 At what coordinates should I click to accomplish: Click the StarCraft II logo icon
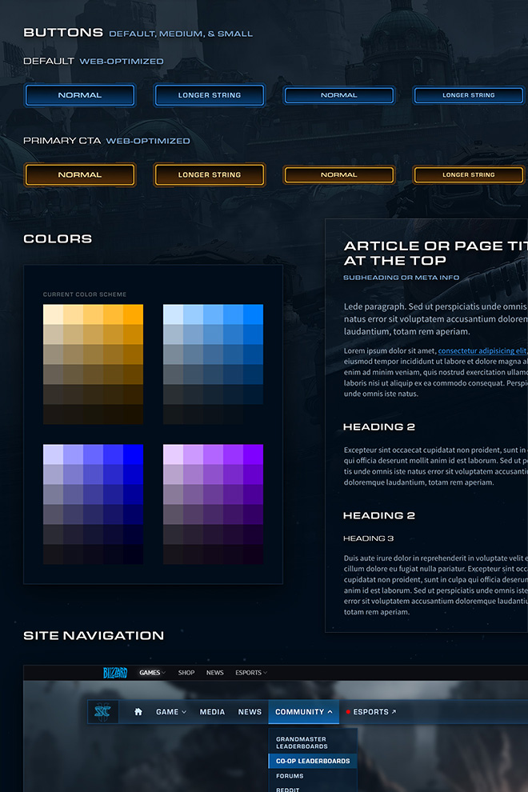(103, 712)
